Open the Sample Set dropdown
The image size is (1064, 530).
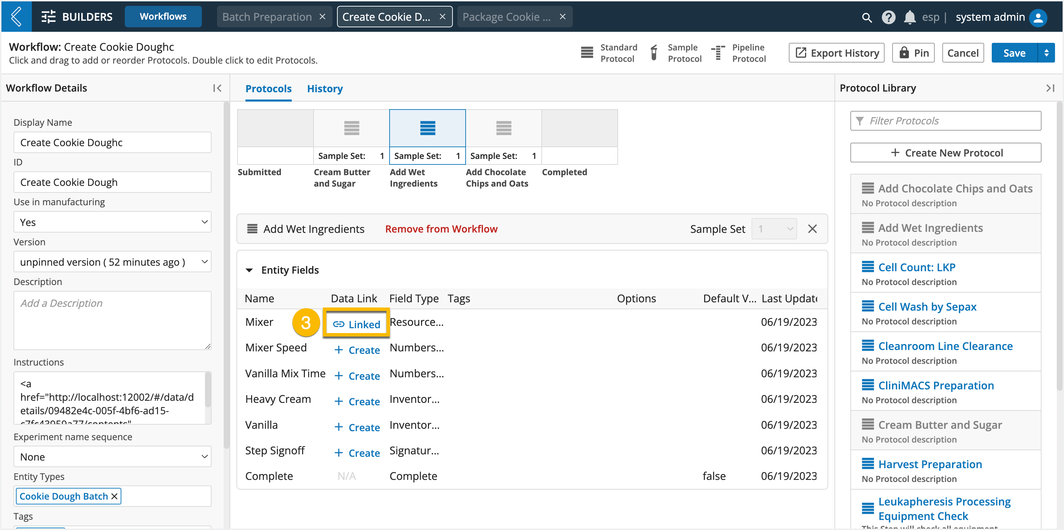pyautogui.click(x=774, y=229)
